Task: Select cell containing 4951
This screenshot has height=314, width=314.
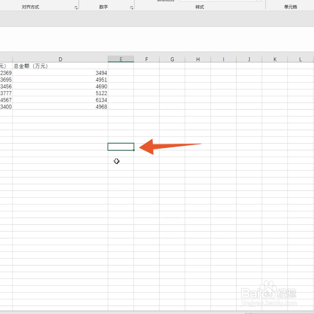Action: pos(60,79)
